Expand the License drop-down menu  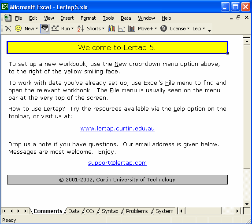point(180,29)
